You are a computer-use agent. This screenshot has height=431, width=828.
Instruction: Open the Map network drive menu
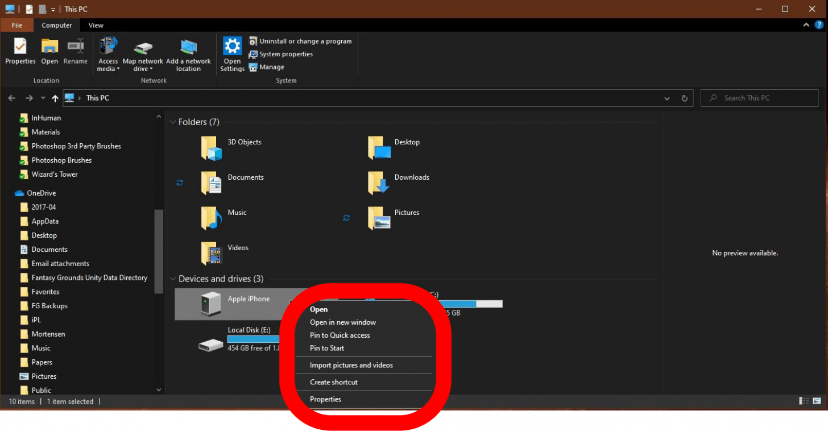[x=143, y=55]
